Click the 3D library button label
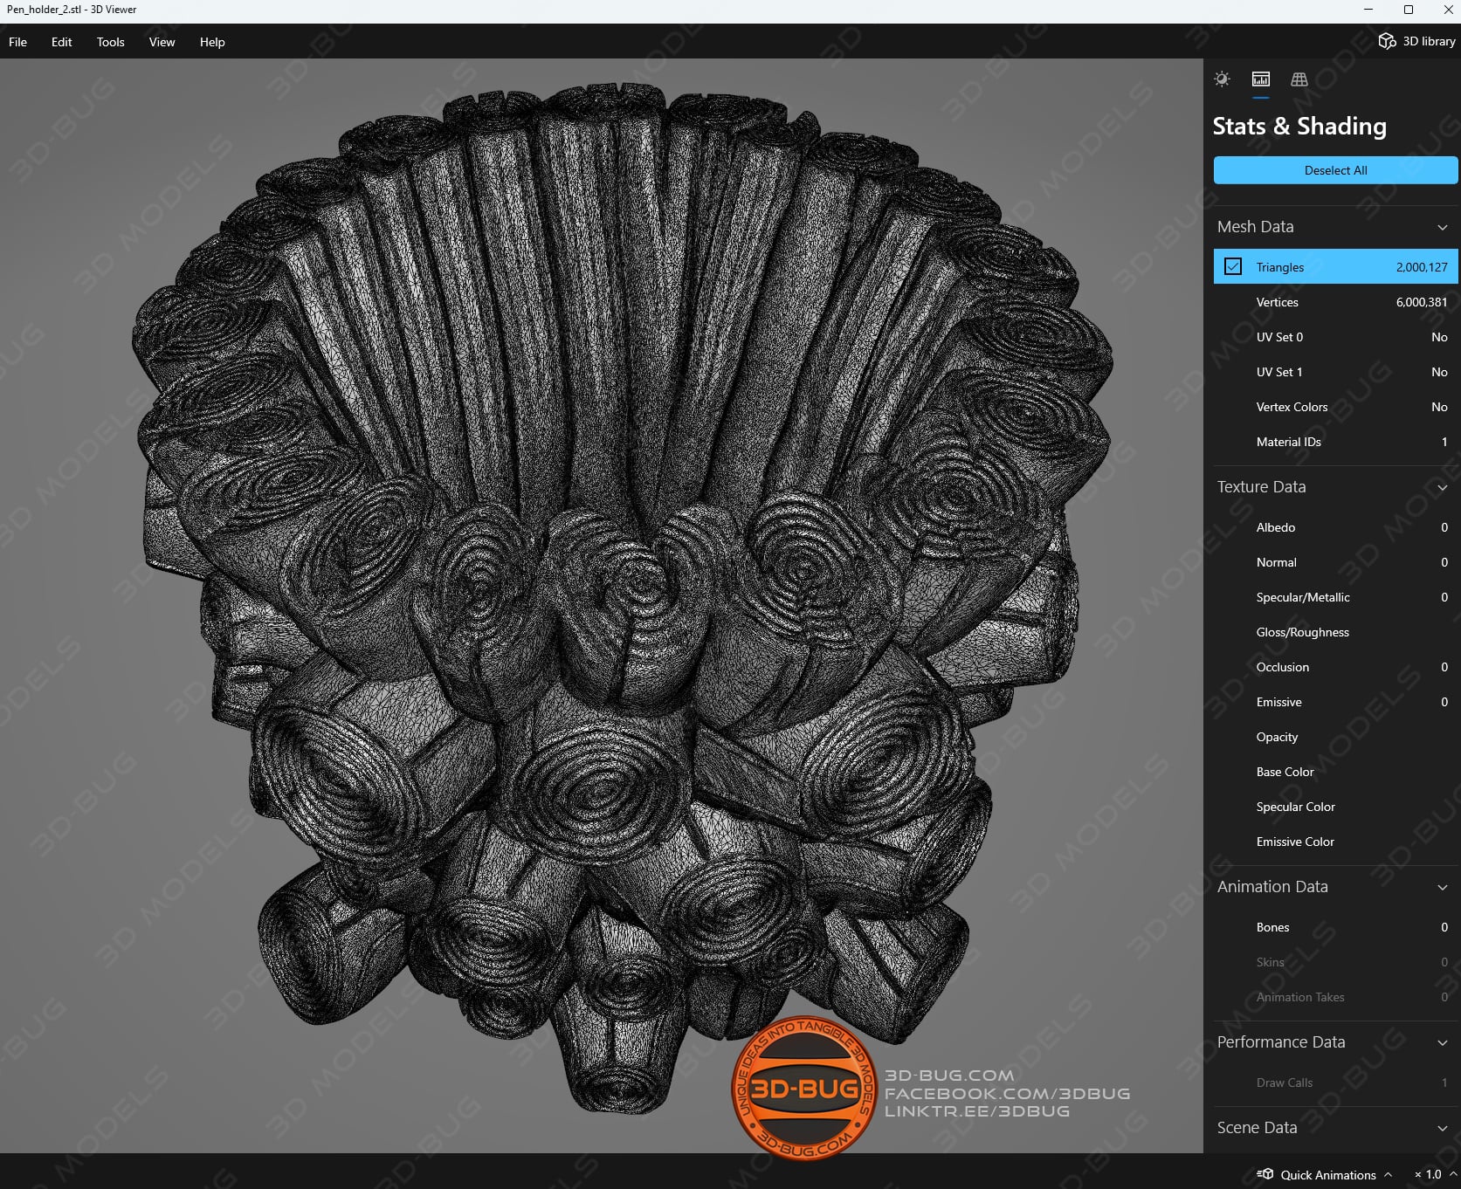 click(x=1429, y=41)
